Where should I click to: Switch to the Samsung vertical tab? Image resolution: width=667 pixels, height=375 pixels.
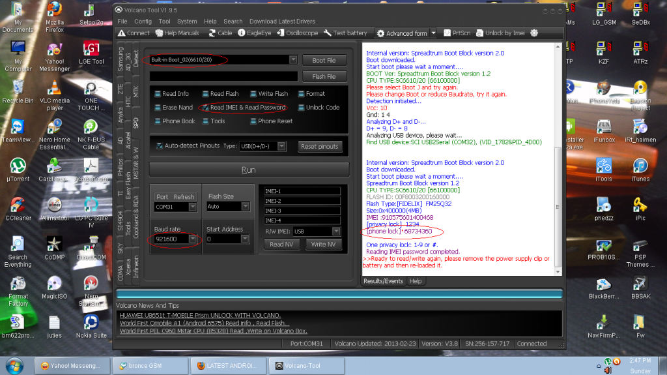tap(121, 59)
